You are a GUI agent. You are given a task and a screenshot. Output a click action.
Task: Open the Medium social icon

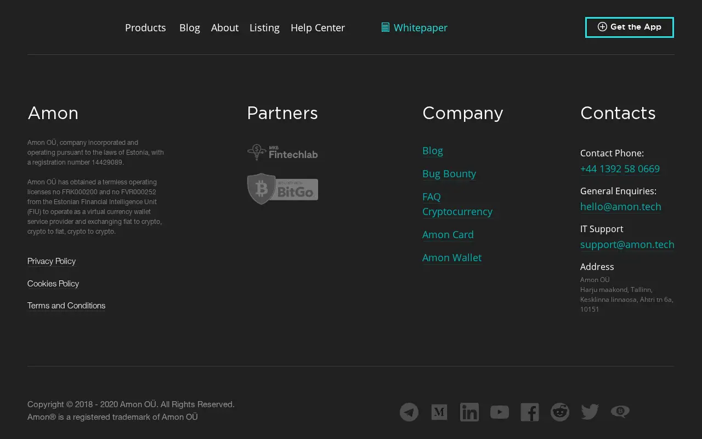click(x=439, y=412)
